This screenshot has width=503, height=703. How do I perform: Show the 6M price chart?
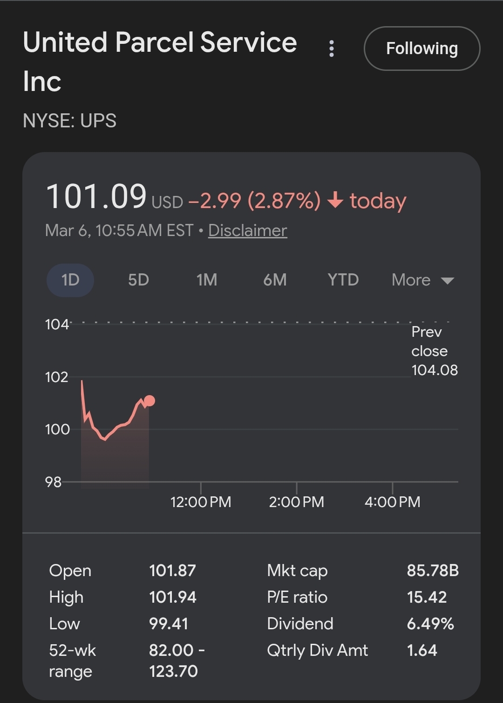tap(275, 280)
